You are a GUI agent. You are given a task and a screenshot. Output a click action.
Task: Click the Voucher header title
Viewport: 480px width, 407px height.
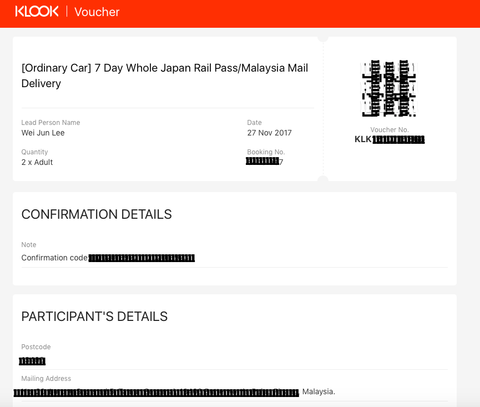[x=97, y=12]
